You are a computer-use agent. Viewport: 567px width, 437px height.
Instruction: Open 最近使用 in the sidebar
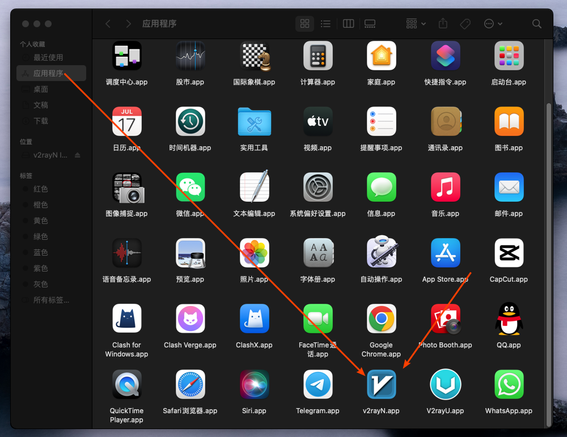[51, 57]
